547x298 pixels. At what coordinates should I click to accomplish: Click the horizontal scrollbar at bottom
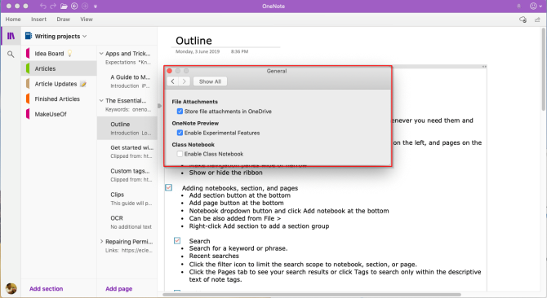(x=312, y=295)
